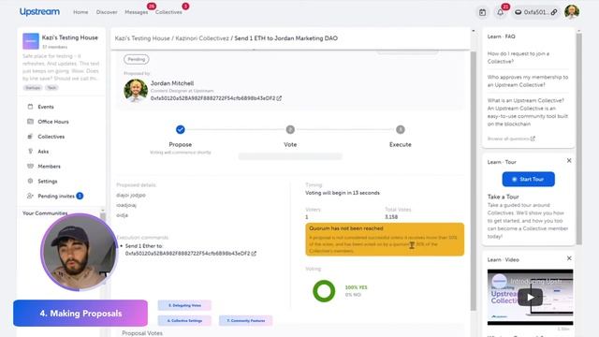Click the Vote step marker
Screen dimensions: 599x337
(290, 129)
